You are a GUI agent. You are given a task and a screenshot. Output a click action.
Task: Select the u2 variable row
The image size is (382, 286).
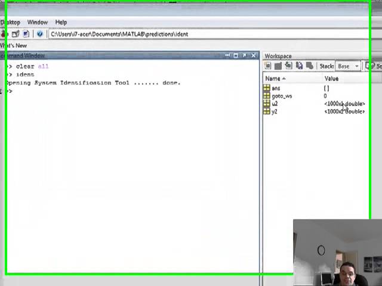click(x=316, y=104)
